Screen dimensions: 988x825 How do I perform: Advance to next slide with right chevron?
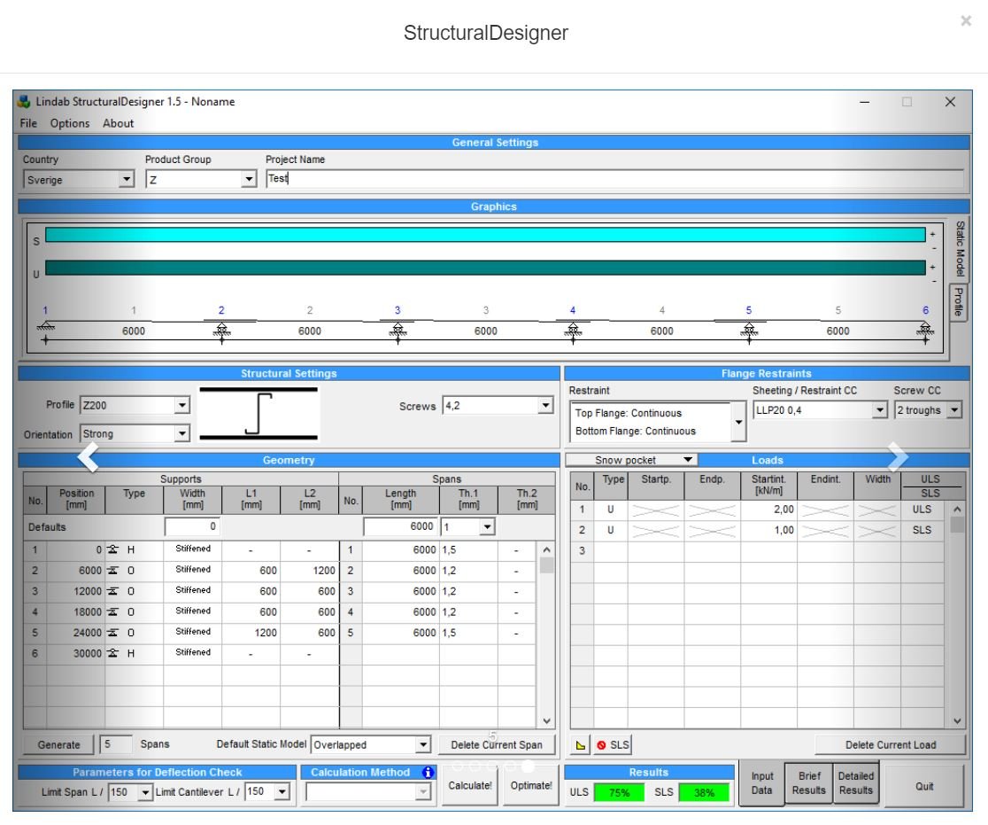898,456
